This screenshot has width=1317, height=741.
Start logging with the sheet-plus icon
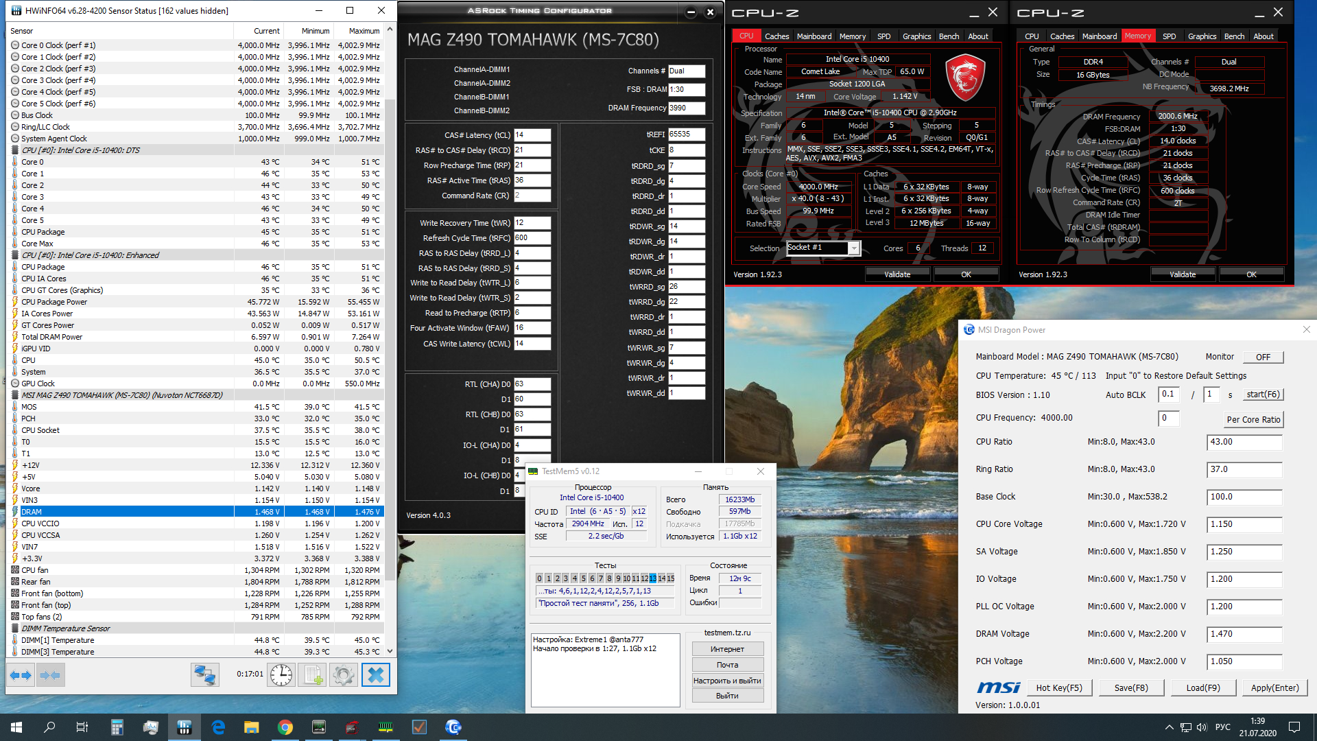tap(313, 675)
